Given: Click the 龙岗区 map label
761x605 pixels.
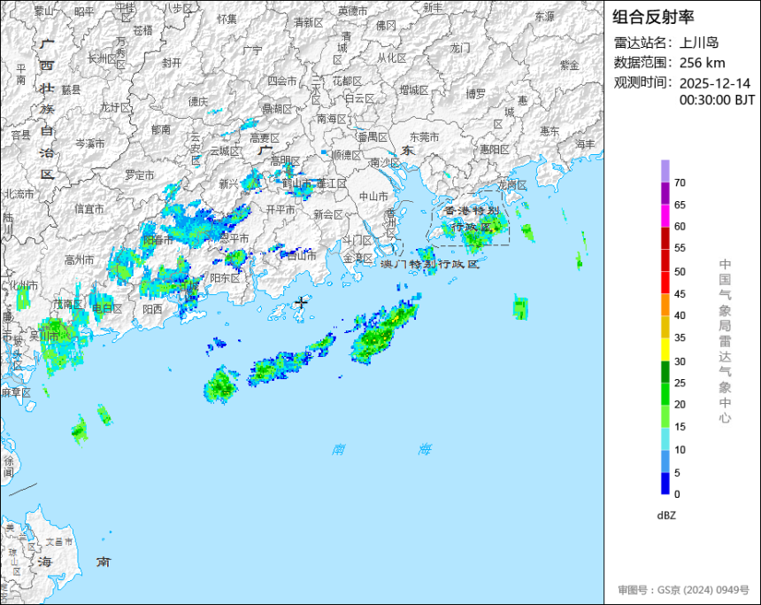Looking at the screenshot, I should (x=512, y=185).
